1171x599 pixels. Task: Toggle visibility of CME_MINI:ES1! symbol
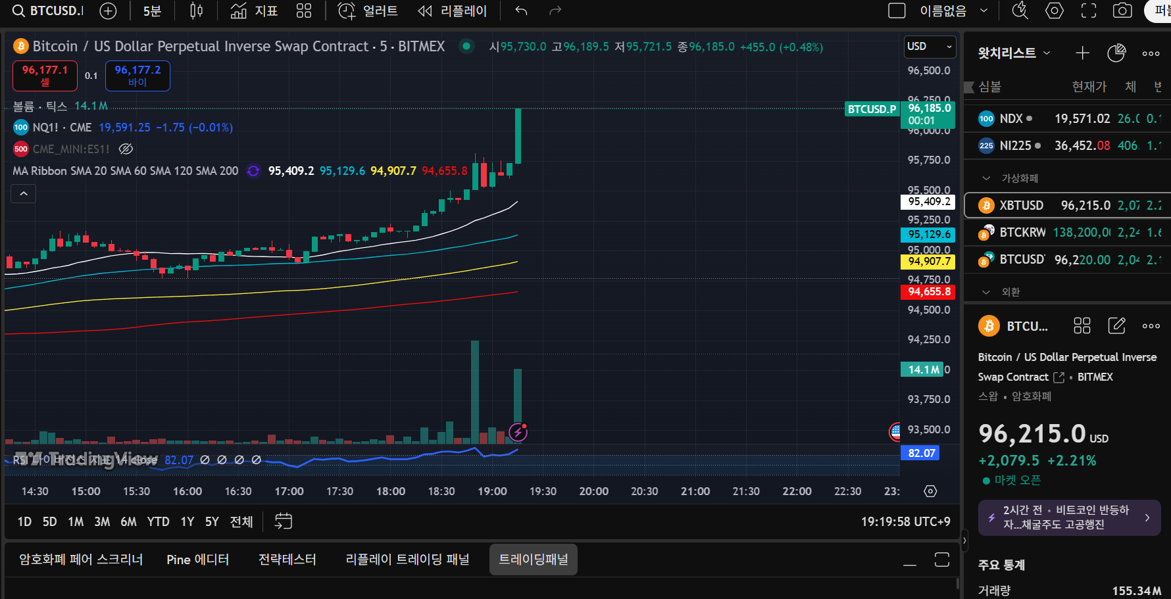(x=126, y=149)
